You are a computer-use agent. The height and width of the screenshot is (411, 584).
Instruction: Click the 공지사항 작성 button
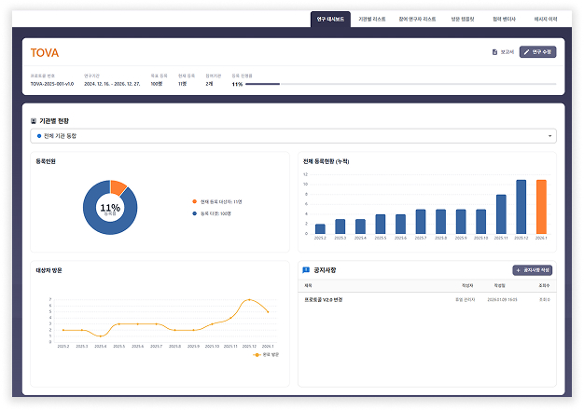coord(533,270)
